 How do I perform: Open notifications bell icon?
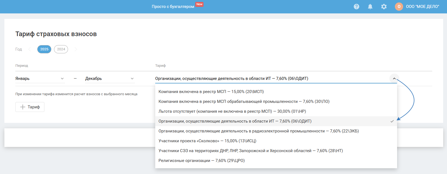tap(370, 7)
